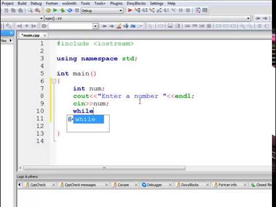Screen dimensions: 276x207
Task: Click the Cut icon in the toolbar
Action: (x=6, y=10)
